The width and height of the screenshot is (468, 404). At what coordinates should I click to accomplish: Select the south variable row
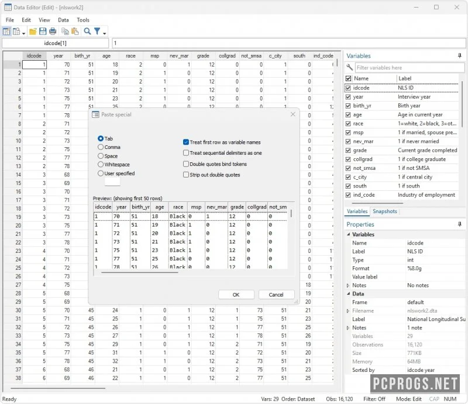pos(401,186)
